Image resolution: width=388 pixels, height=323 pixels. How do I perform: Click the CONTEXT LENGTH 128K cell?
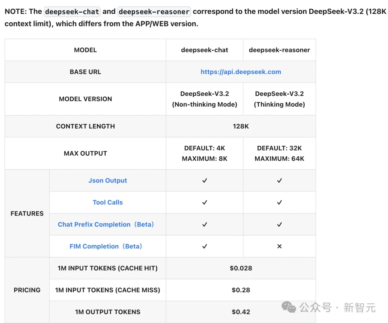(x=241, y=126)
